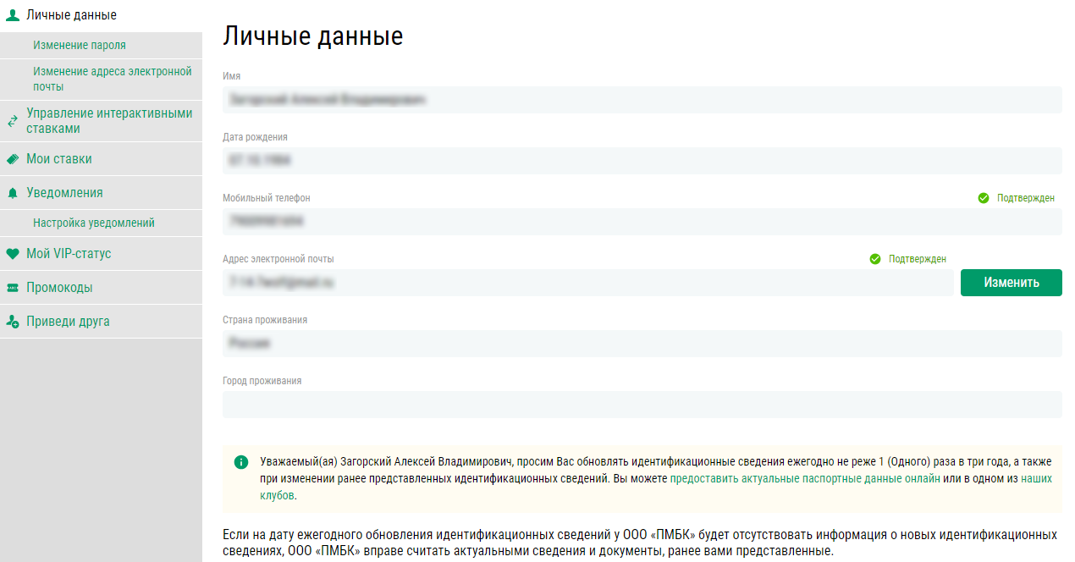Click the Страна проживания field
Screen dimensions: 1075x562
pos(642,344)
